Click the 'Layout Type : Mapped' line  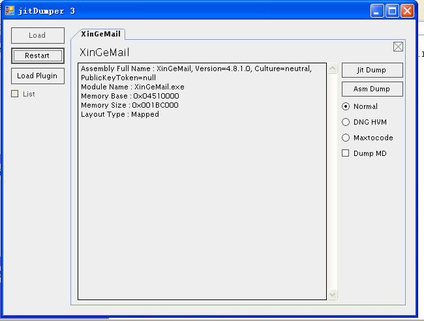120,114
